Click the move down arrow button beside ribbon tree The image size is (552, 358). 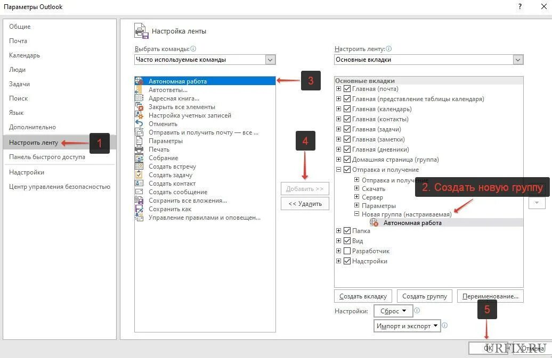pos(537,203)
